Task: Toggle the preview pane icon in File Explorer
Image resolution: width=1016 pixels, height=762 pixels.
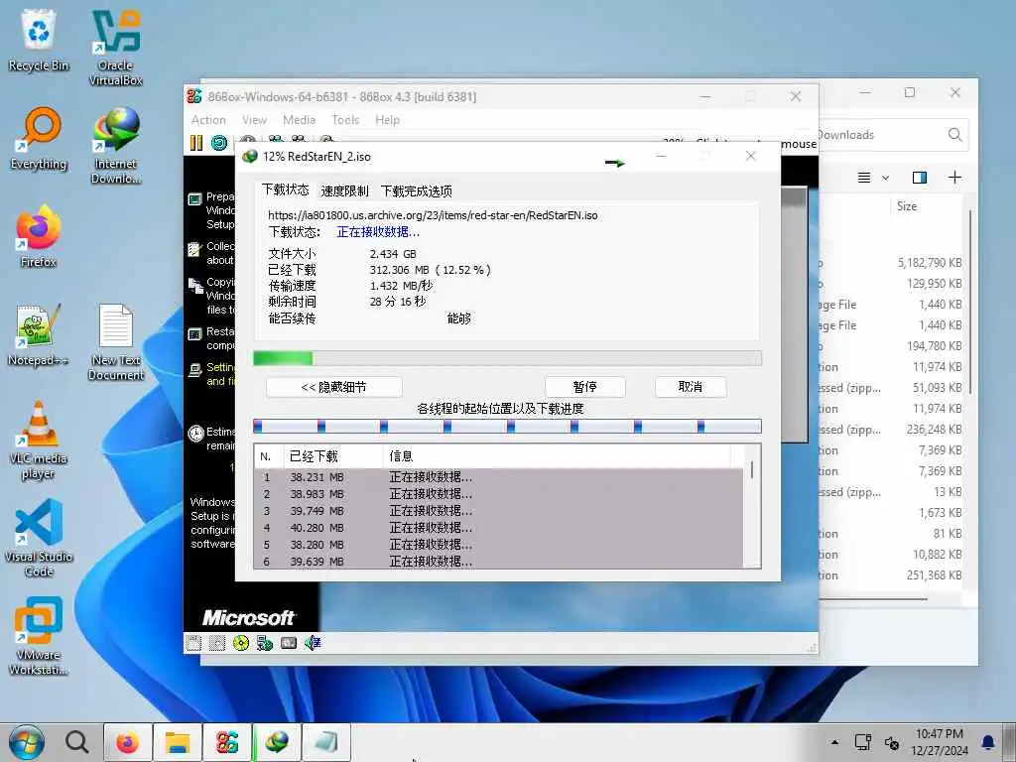Action: pyautogui.click(x=920, y=178)
